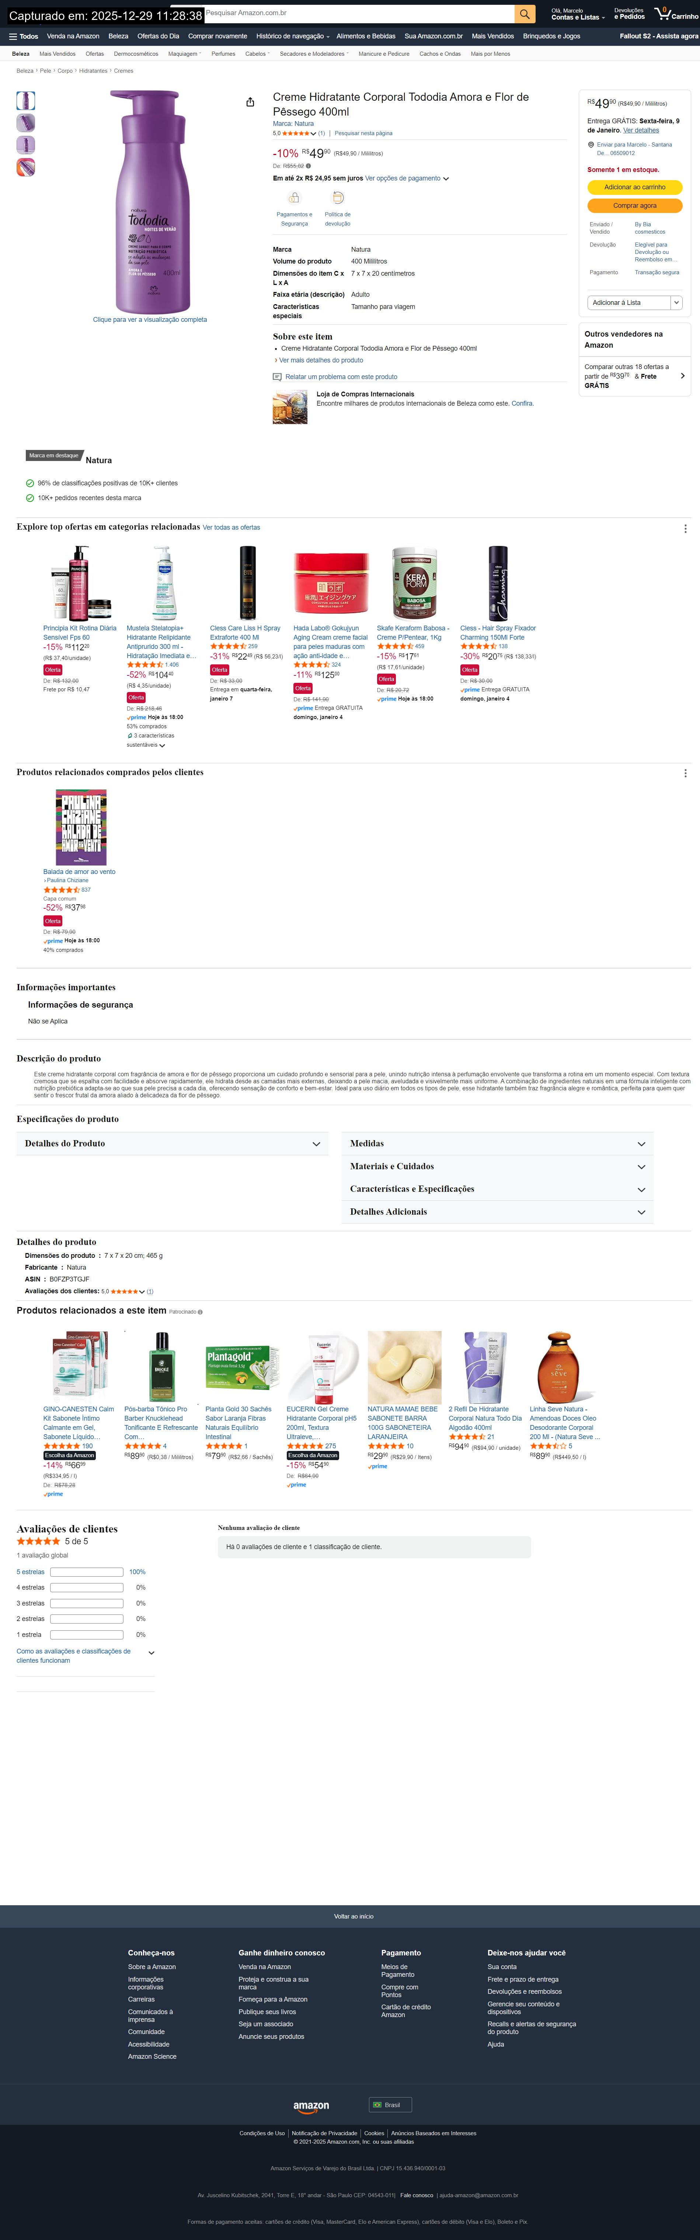The image size is (700, 2240).
Task: Click the Política de devolução icon
Action: [x=338, y=198]
